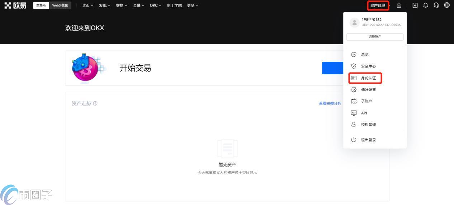Open 新手学院 in navigation
Image resolution: width=454 pixels, height=205 pixels.
pyautogui.click(x=174, y=5)
